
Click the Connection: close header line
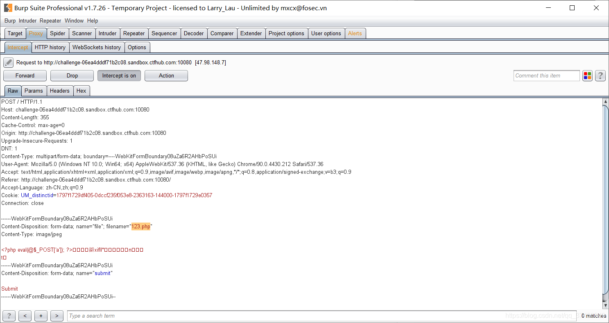click(23, 203)
